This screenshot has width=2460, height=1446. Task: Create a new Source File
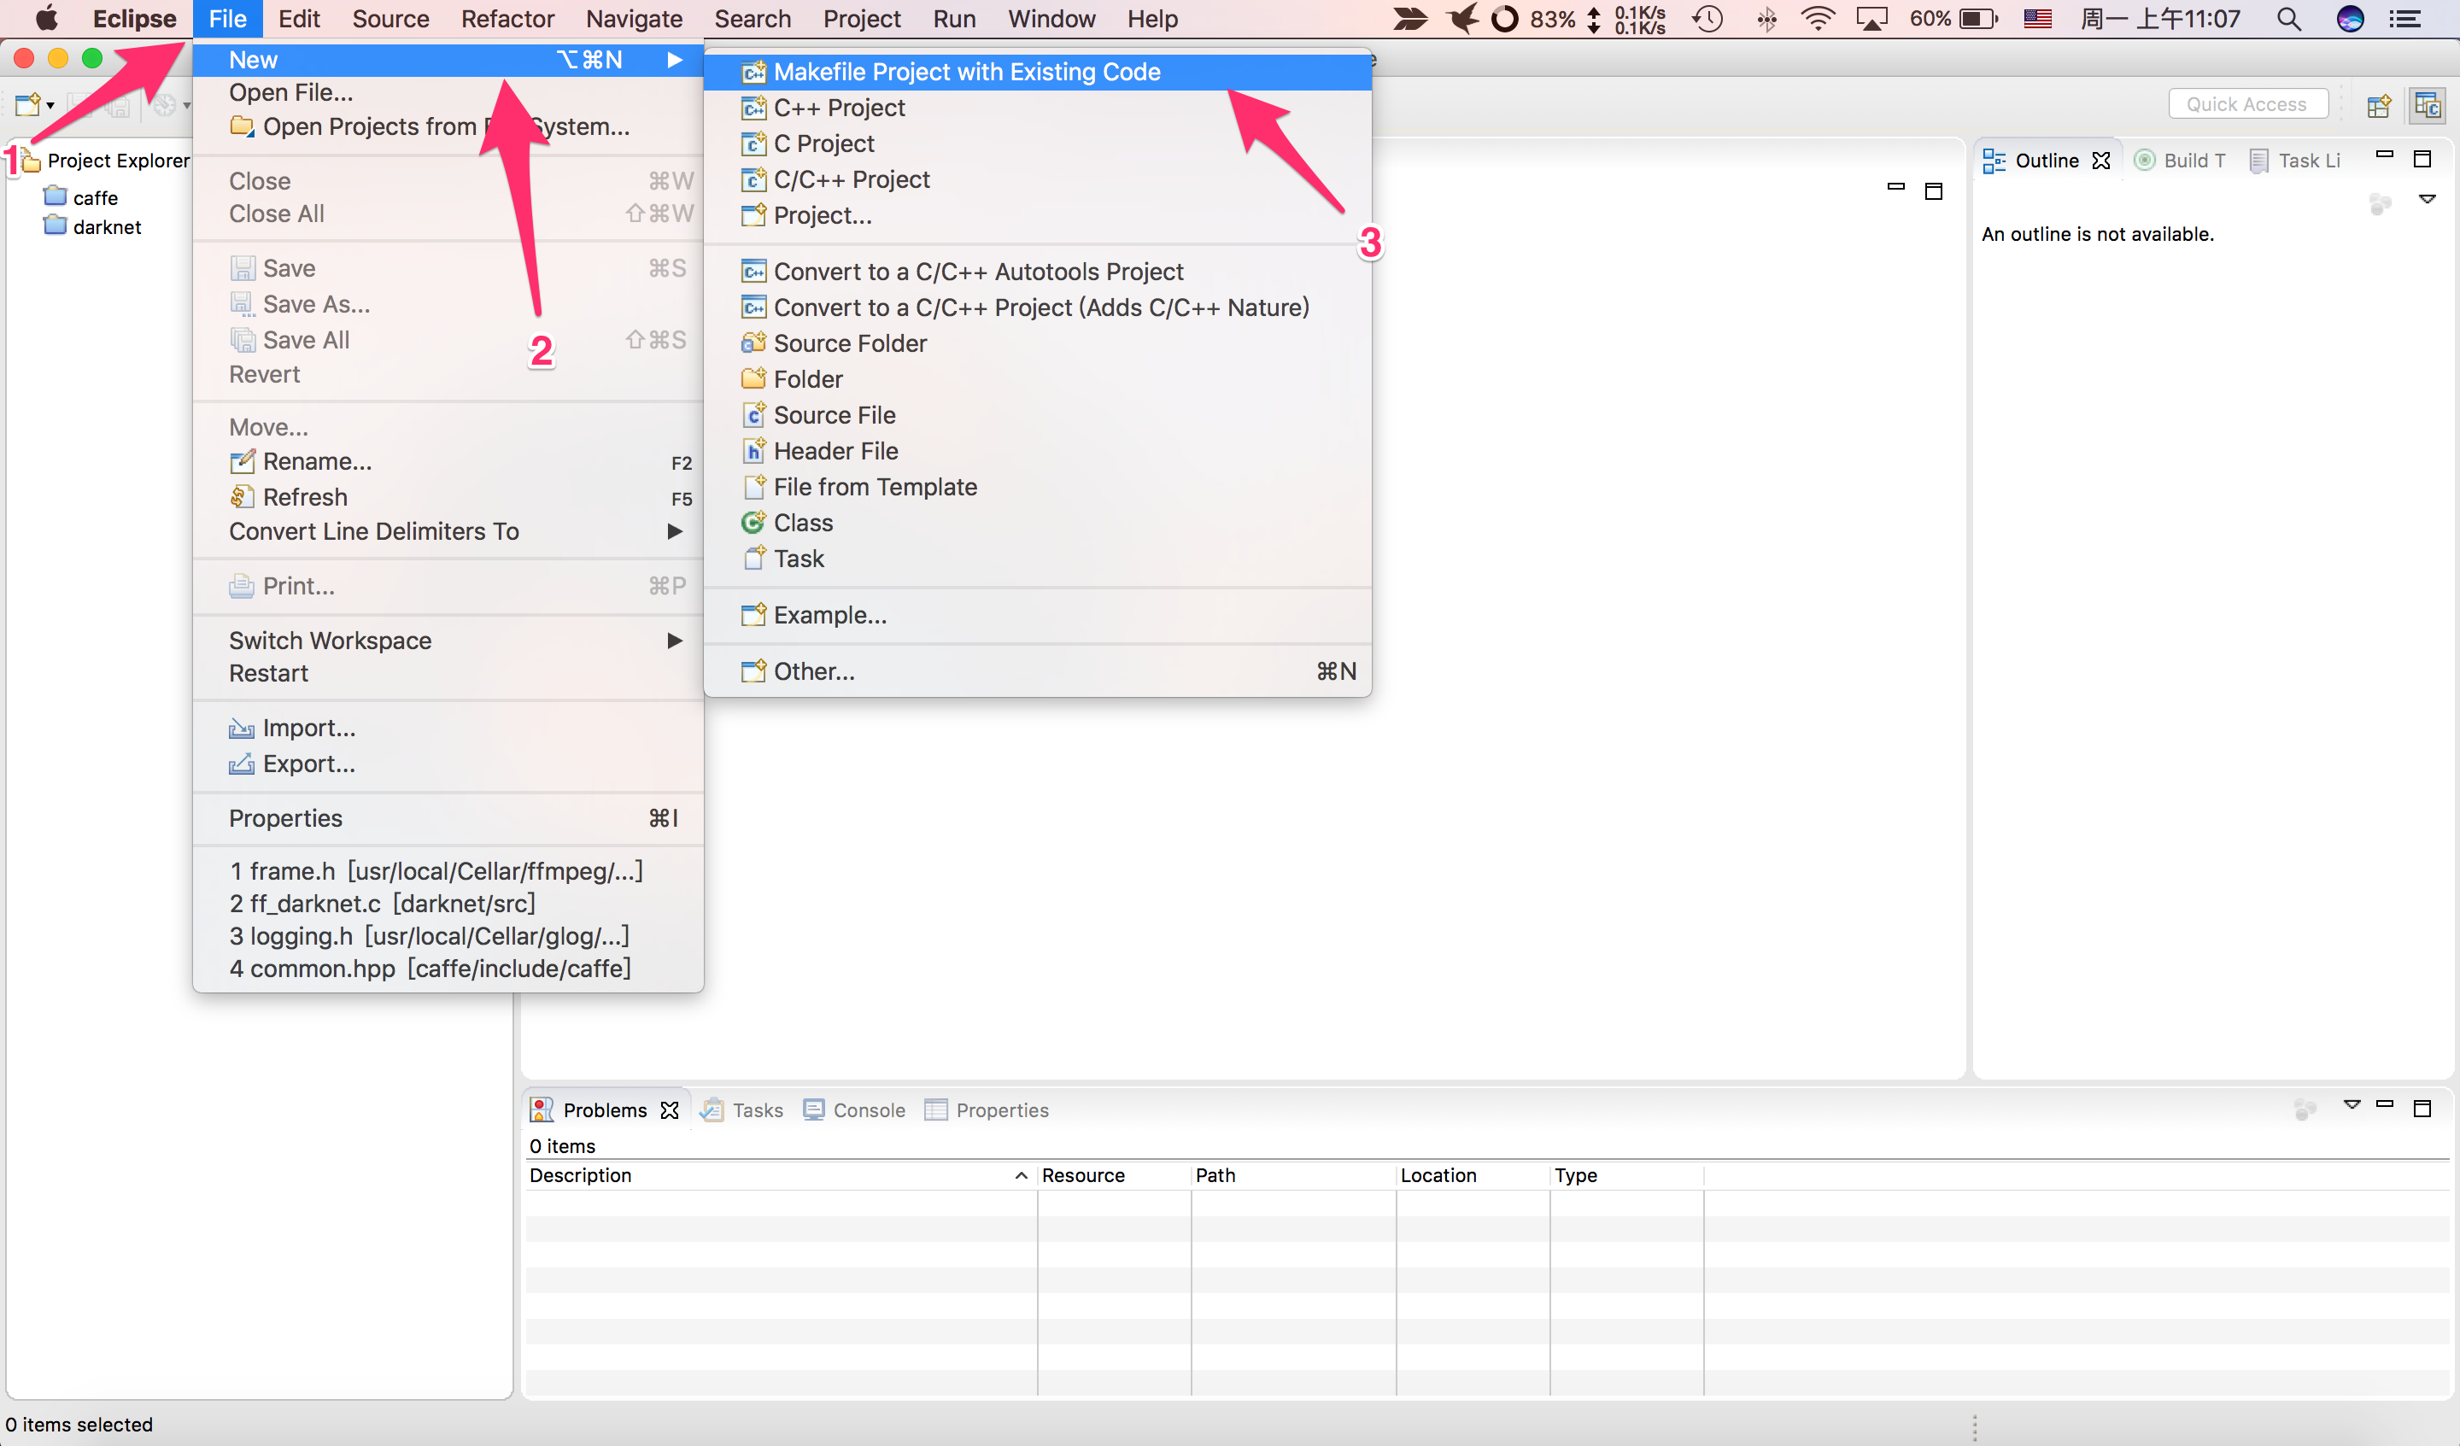tap(1037, 415)
